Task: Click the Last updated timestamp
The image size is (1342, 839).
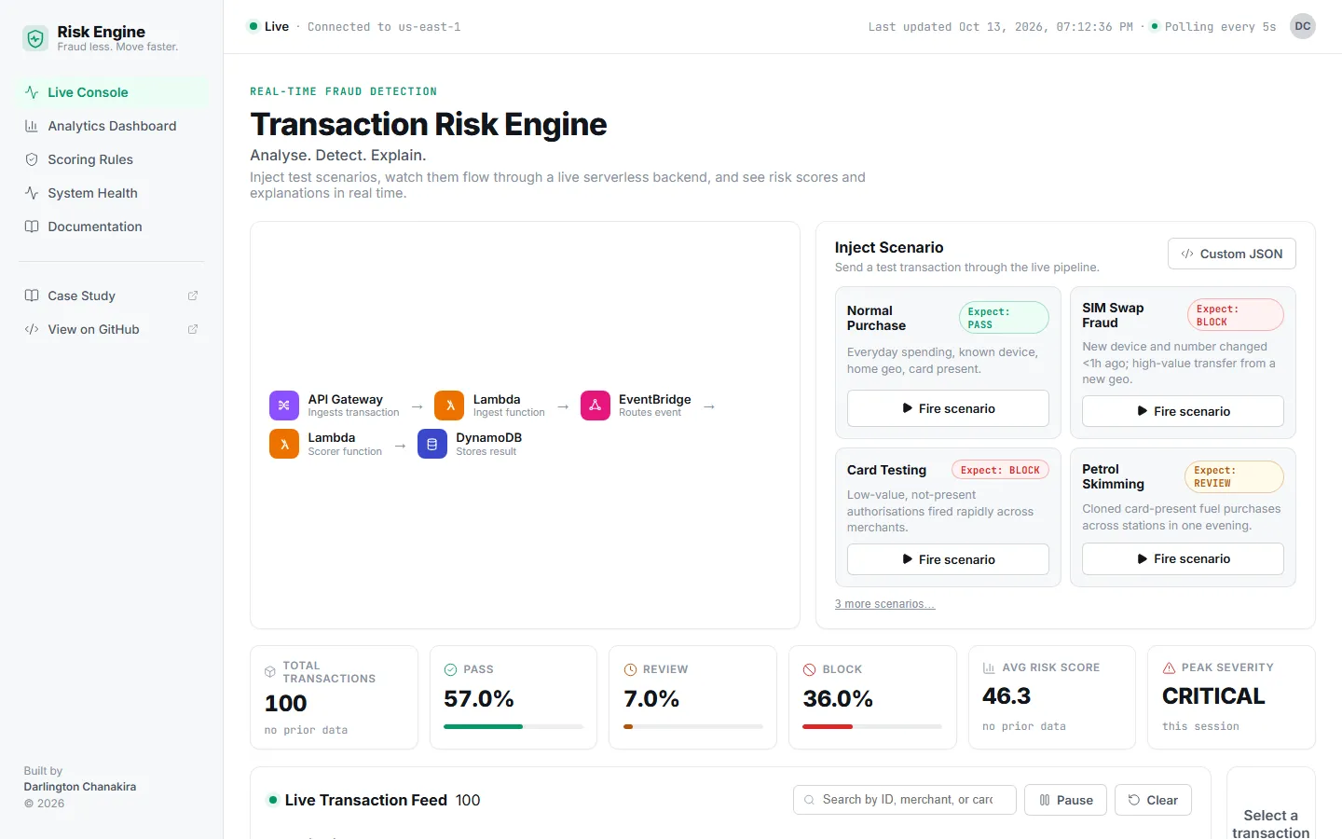Action: (x=1000, y=27)
